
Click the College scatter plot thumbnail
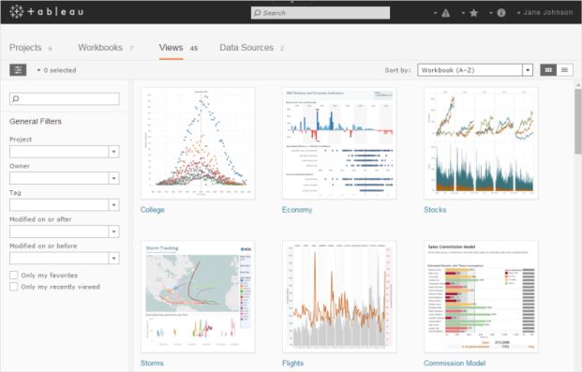198,143
